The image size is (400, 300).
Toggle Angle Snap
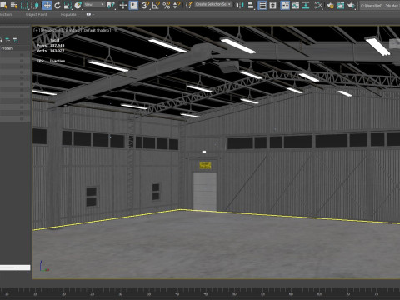pyautogui.click(x=156, y=5)
